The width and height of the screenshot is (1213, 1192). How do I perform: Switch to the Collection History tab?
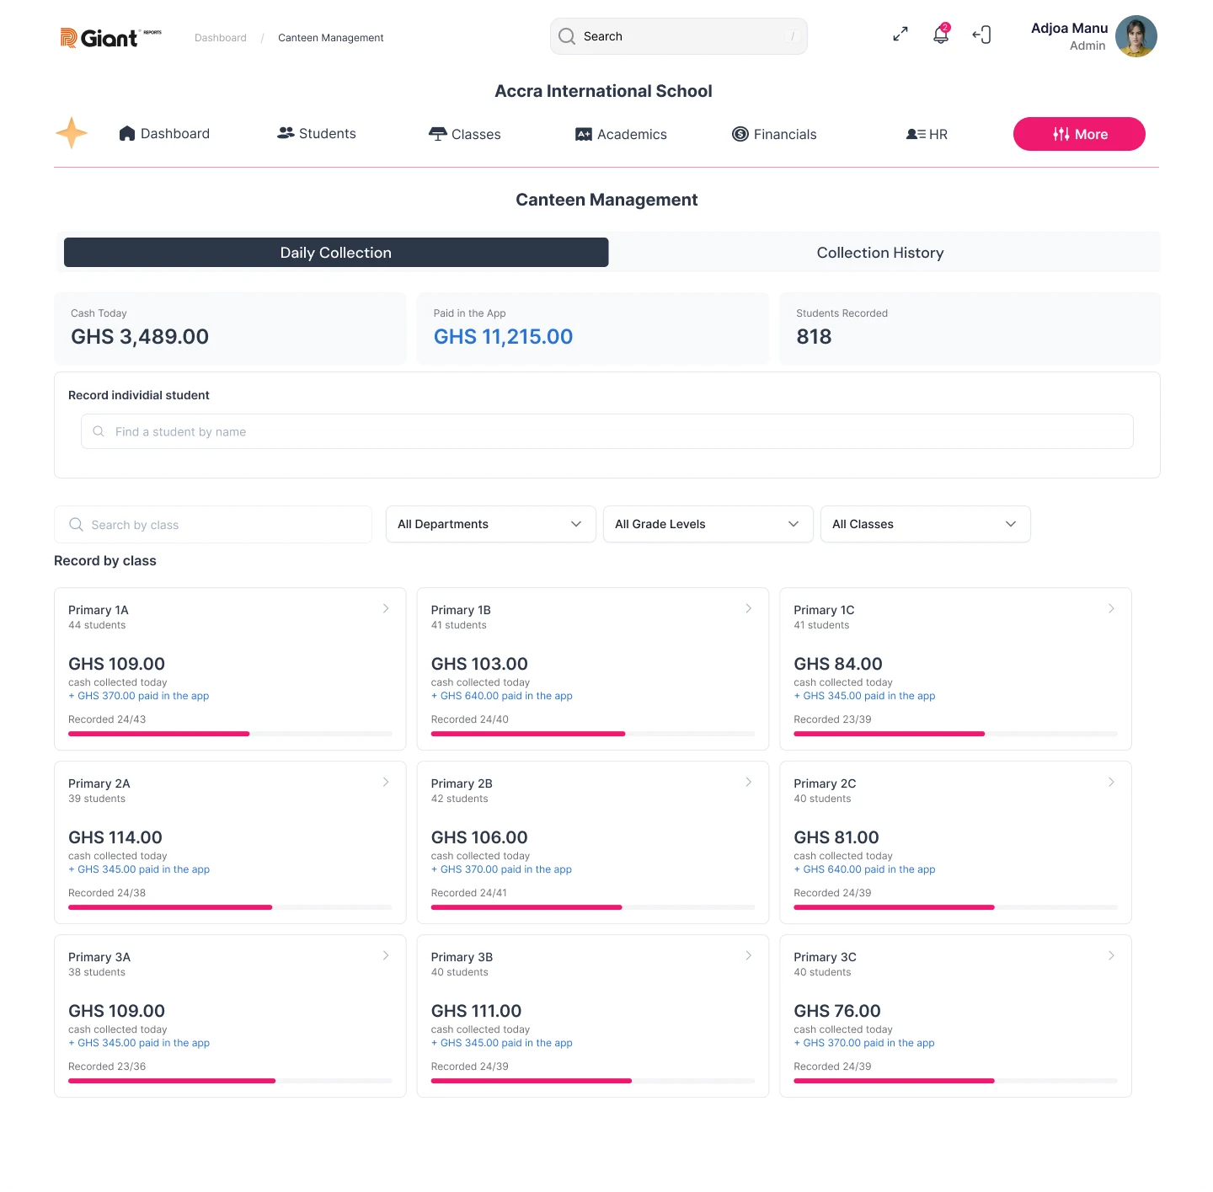880,253
